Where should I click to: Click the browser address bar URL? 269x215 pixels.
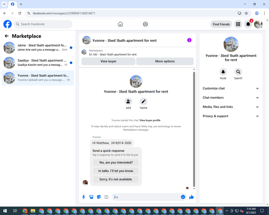(64, 13)
